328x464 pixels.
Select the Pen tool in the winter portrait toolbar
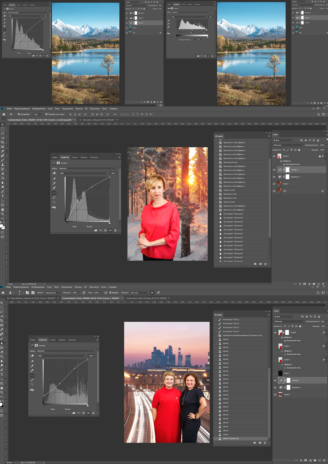[3, 191]
